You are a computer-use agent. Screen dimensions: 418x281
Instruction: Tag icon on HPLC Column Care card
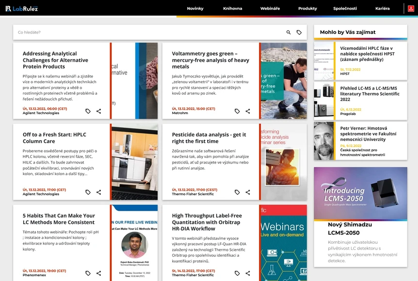click(88, 192)
